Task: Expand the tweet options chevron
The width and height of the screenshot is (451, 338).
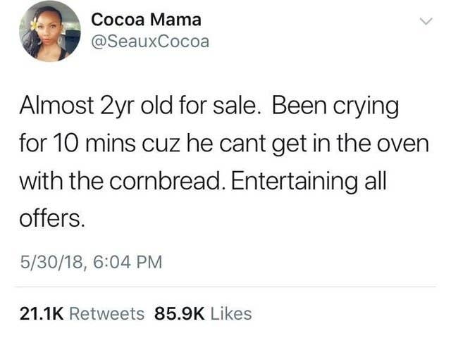Action: point(426,21)
